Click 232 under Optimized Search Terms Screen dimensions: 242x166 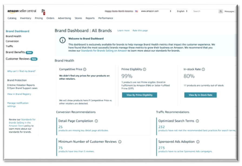click(x=161, y=127)
